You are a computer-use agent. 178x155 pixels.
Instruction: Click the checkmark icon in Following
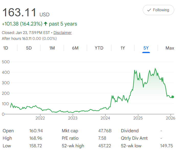click(x=149, y=10)
